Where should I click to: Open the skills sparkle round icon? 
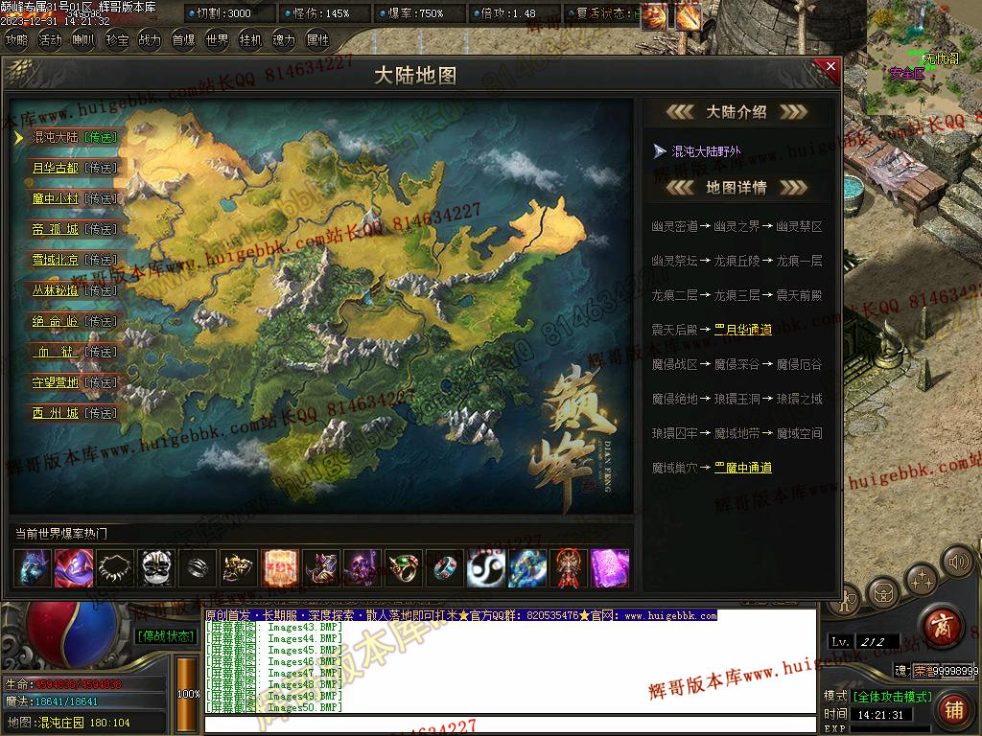point(921,579)
